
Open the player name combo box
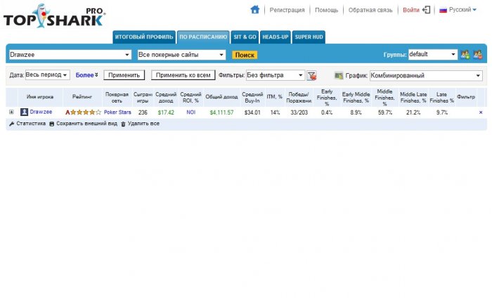[70, 55]
